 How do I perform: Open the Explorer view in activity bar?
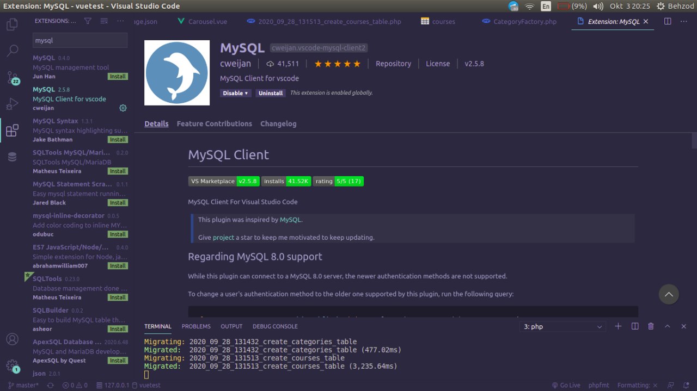coord(12,24)
